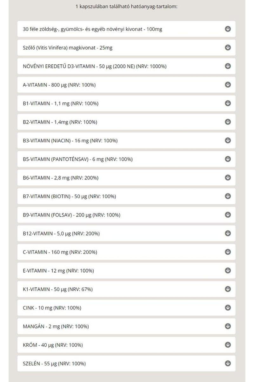Click the arrow icon next to MANGÁN
Image resolution: width=254 pixels, height=382 pixels.
[227, 326]
